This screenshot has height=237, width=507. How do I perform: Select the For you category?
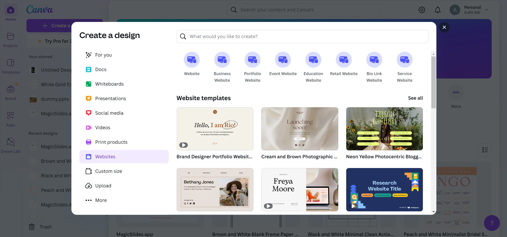click(x=124, y=55)
